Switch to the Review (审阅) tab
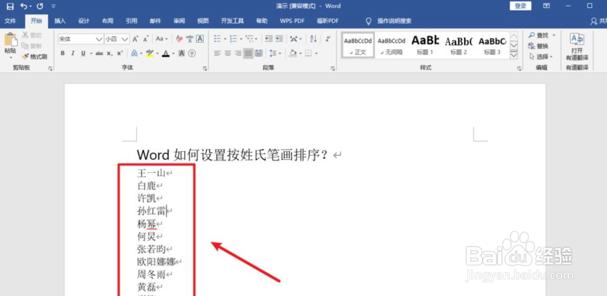This screenshot has width=607, height=296. coord(179,21)
